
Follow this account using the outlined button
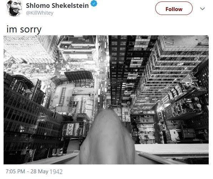click(174, 9)
